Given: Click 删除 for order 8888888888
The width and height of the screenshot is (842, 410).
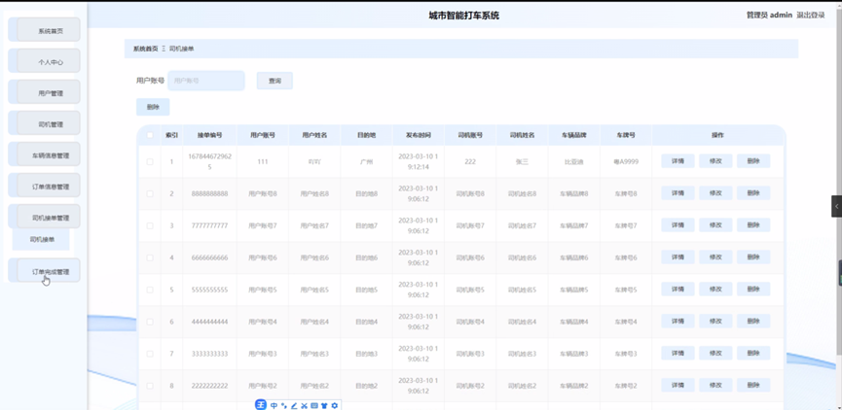Looking at the screenshot, I should point(753,193).
